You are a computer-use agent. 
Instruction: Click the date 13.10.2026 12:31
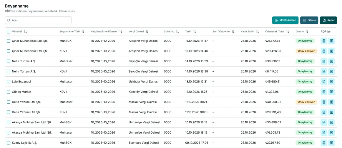[196, 82]
